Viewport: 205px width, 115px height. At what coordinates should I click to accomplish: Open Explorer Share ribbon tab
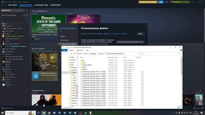click(80, 50)
